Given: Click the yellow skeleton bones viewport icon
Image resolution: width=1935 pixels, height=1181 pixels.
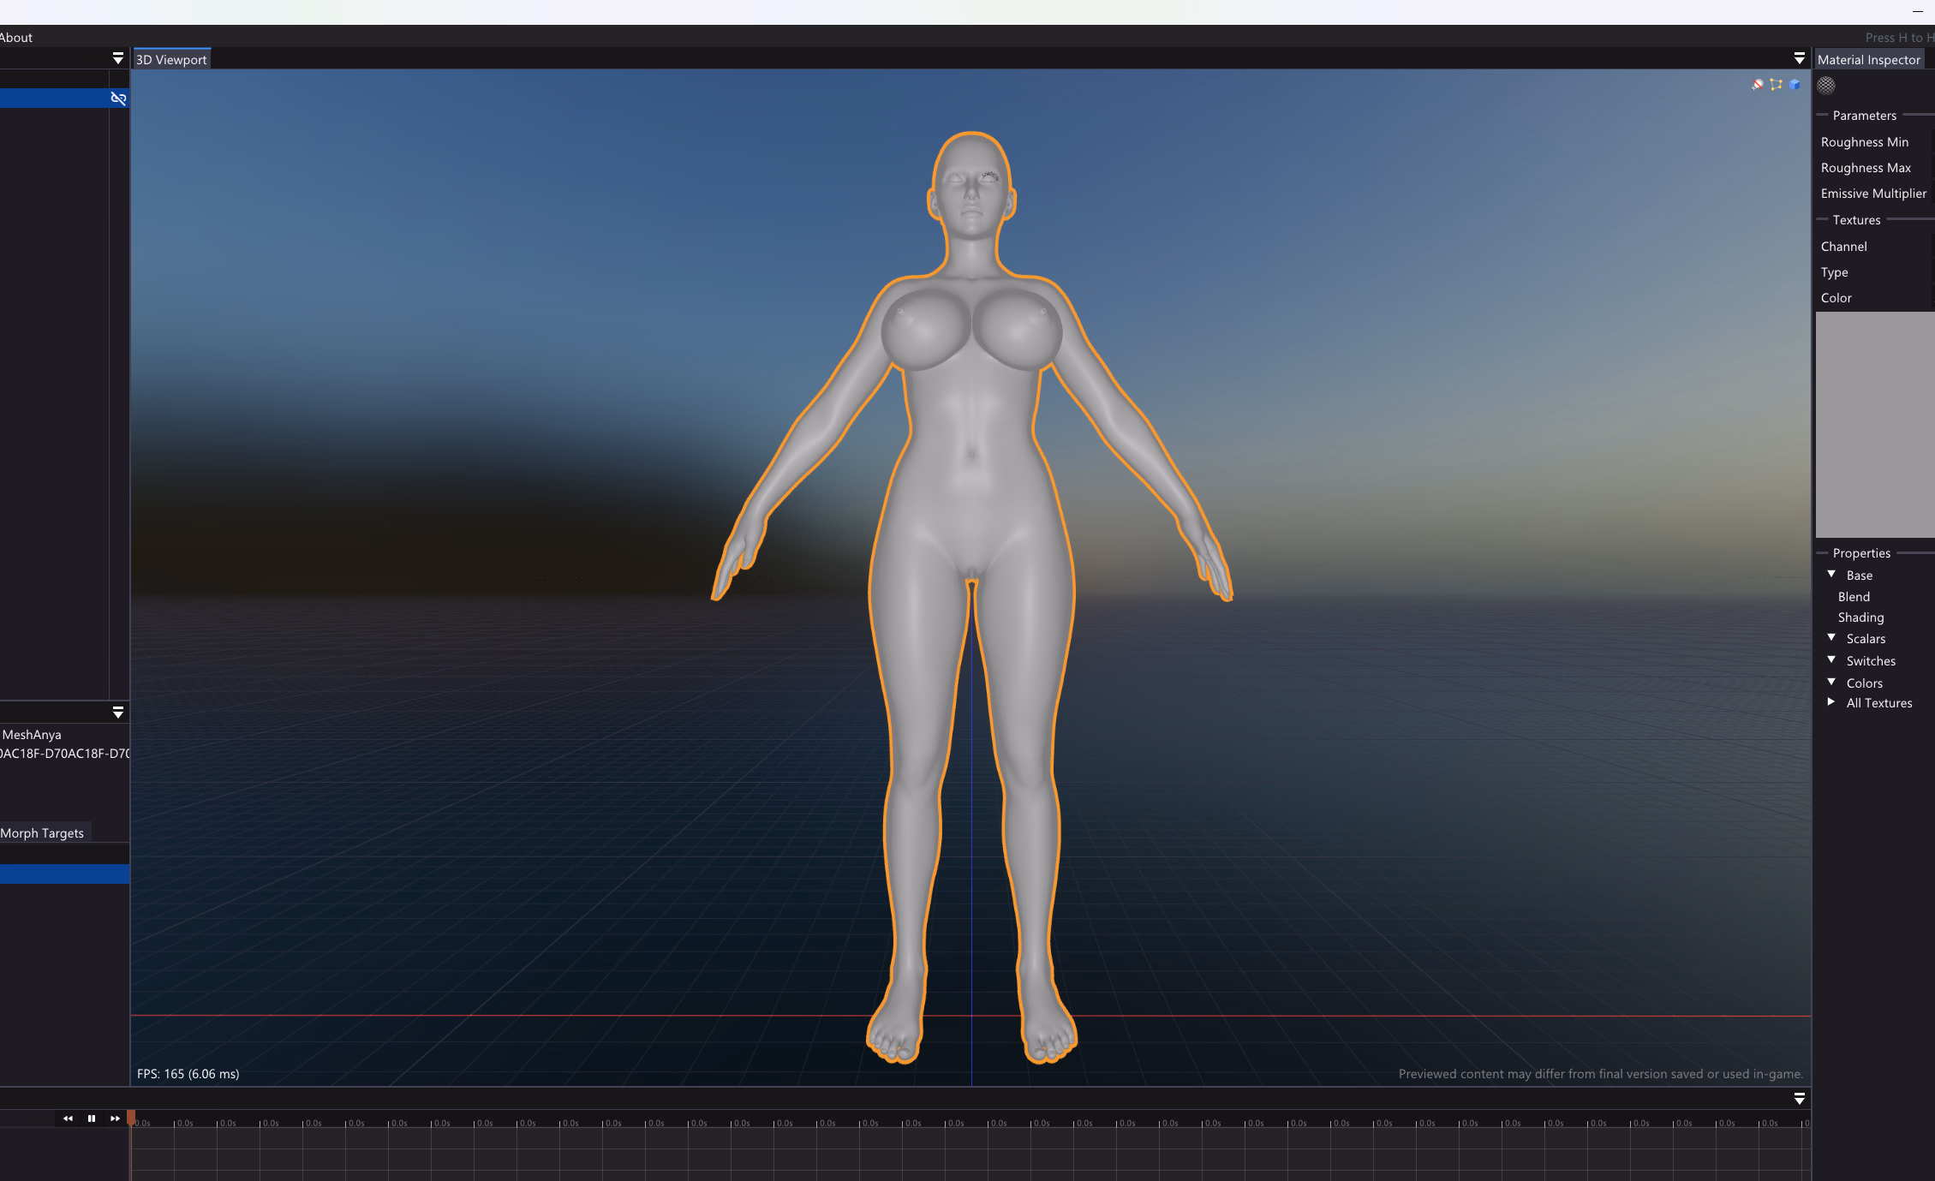Looking at the screenshot, I should pyautogui.click(x=1776, y=84).
